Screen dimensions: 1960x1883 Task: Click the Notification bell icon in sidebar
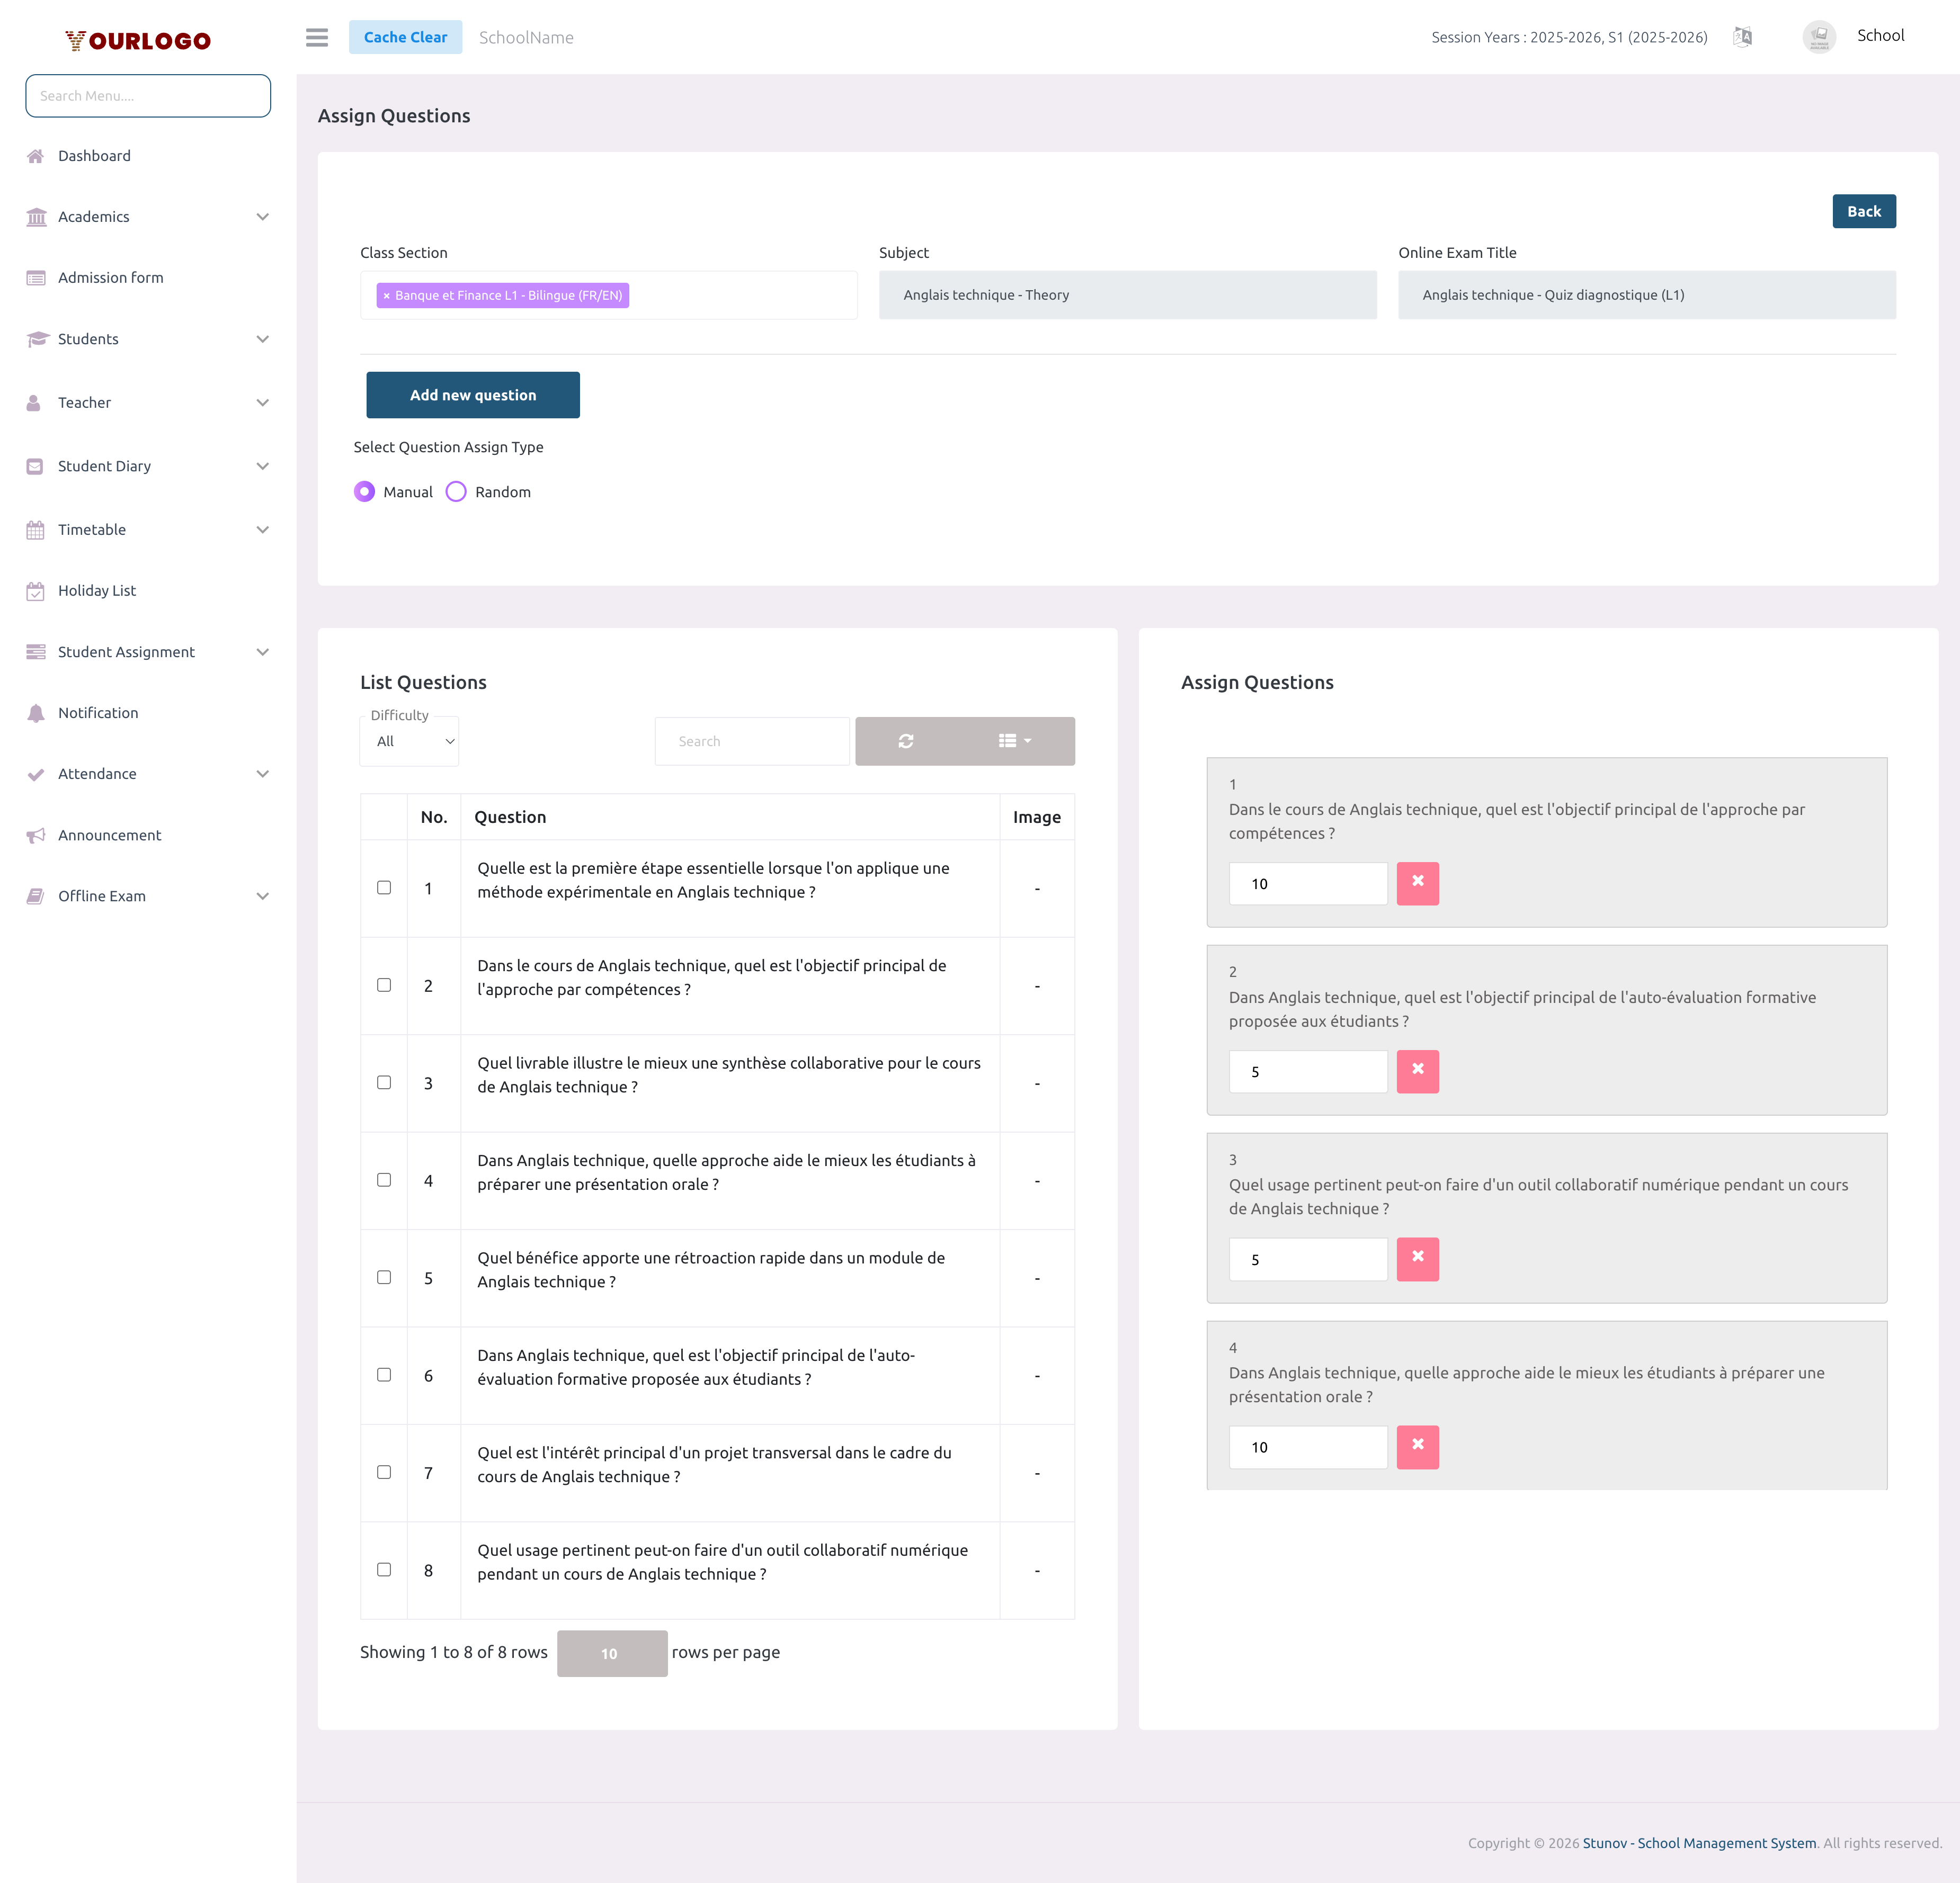point(37,712)
